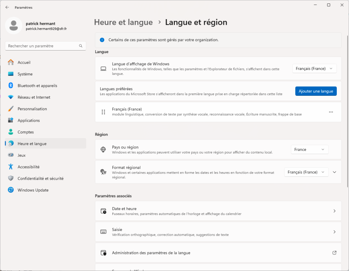Open Personnalisation via the paintbrush icon

click(11, 109)
